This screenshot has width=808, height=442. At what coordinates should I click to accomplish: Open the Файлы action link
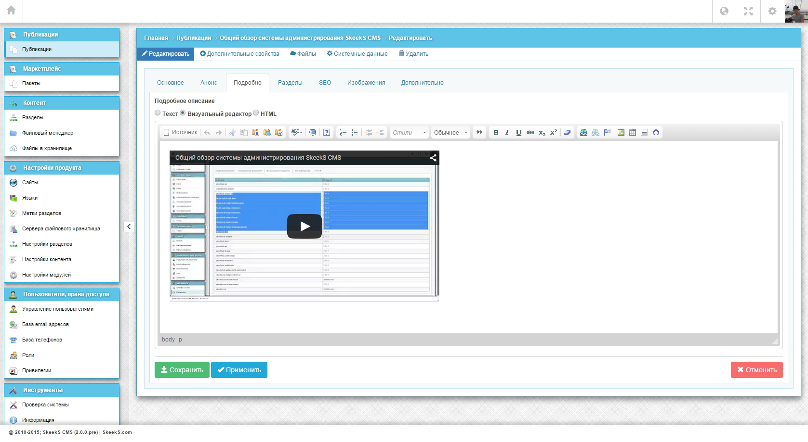coord(303,54)
